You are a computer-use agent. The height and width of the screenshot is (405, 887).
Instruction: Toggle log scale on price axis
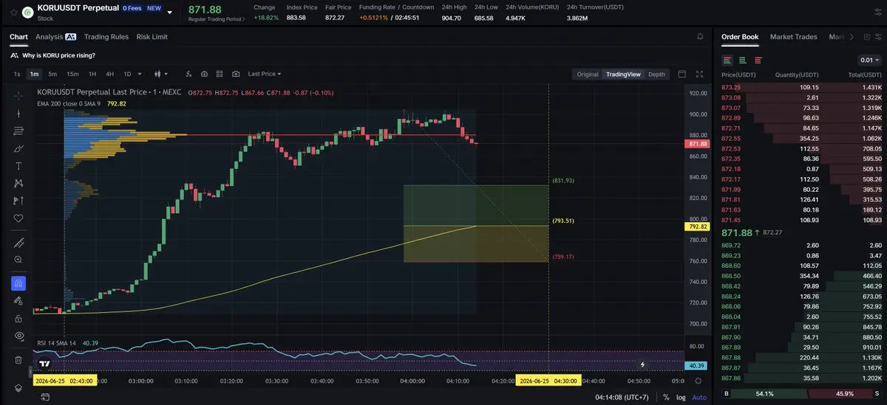click(681, 397)
